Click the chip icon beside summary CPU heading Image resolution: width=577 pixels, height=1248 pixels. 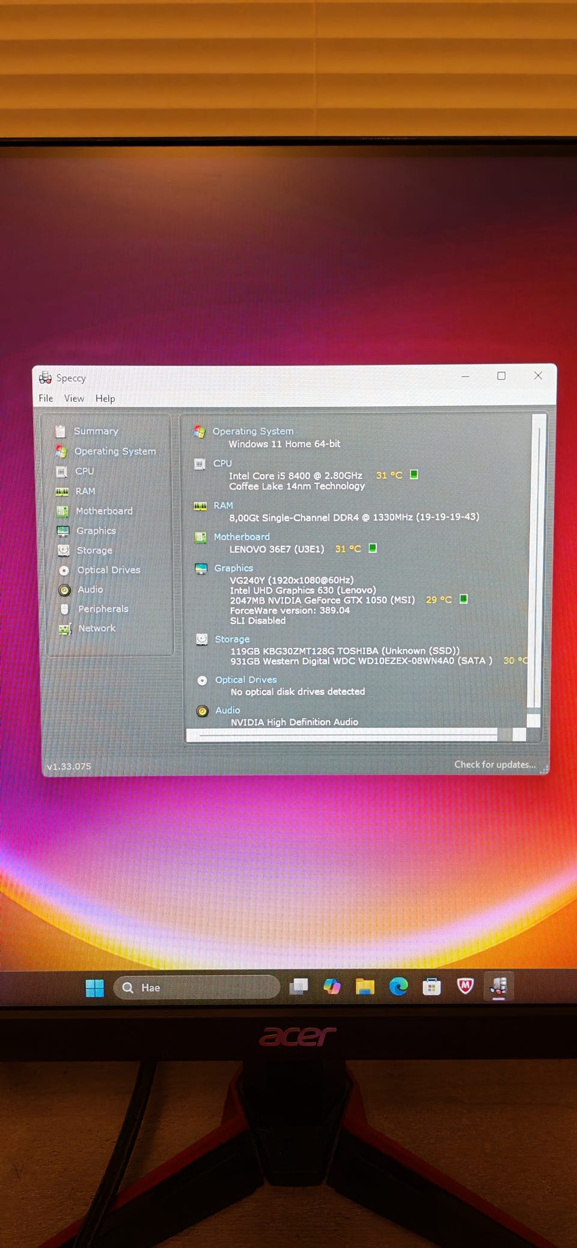point(200,464)
